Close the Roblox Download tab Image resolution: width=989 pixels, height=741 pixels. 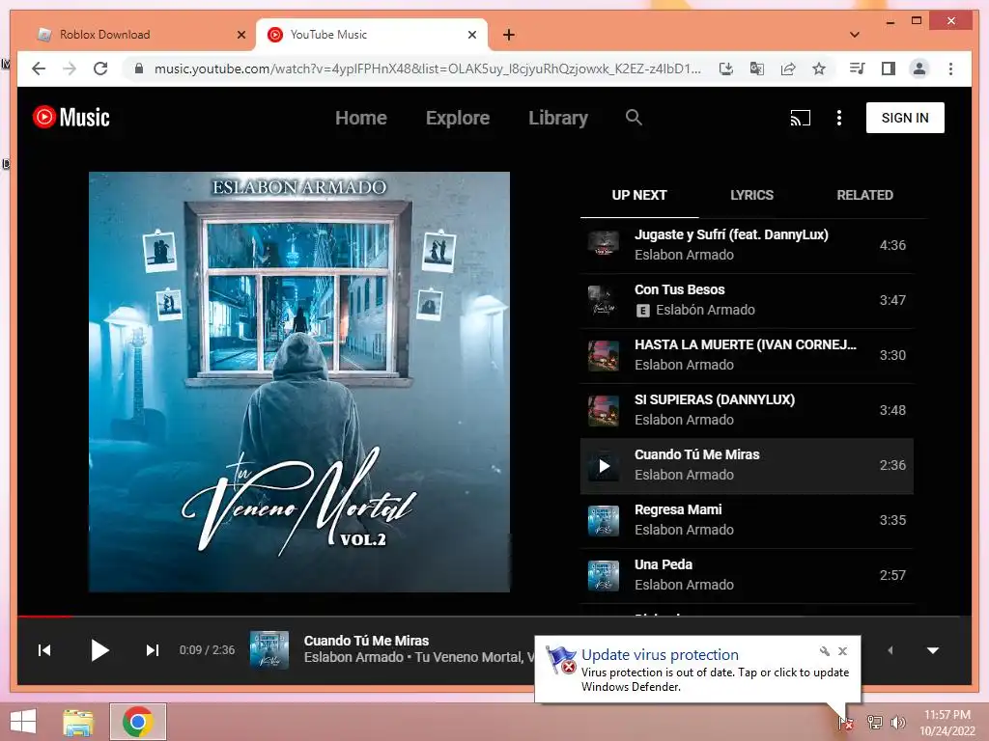(x=241, y=35)
